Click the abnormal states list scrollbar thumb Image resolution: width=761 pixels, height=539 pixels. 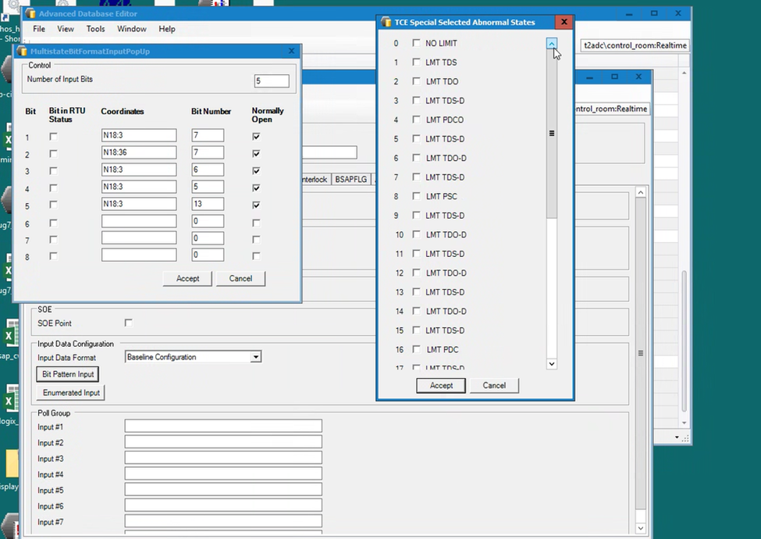(x=552, y=134)
